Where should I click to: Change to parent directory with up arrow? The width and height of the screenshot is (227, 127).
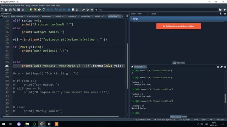point(225,10)
